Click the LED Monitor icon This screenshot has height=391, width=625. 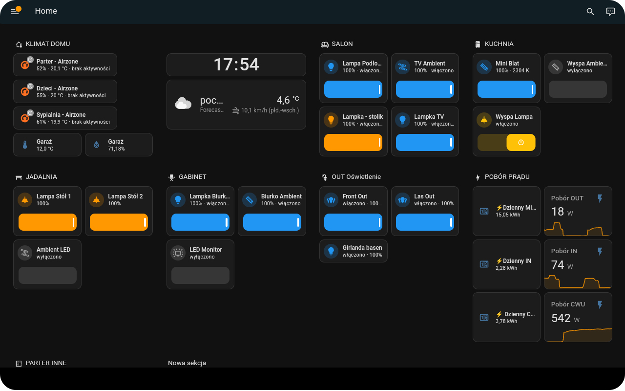coord(178,253)
